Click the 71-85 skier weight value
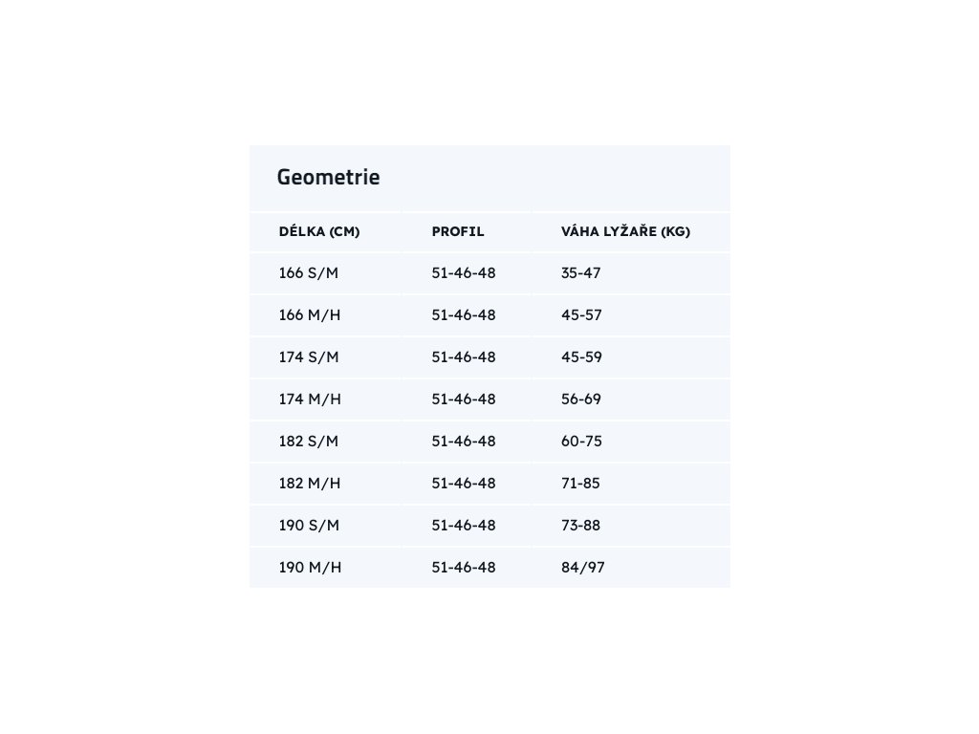 point(580,484)
